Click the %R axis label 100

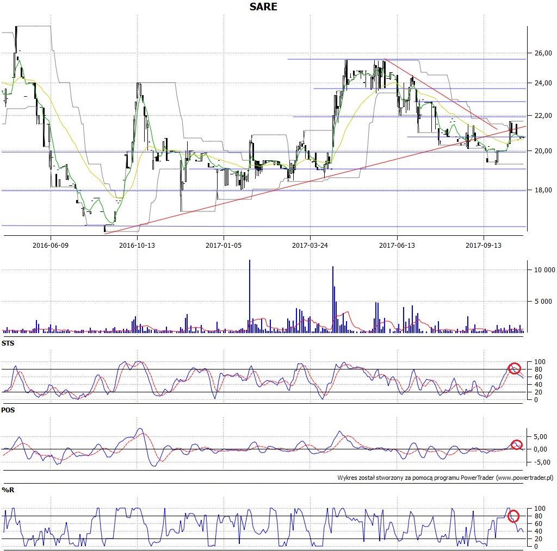(540, 509)
